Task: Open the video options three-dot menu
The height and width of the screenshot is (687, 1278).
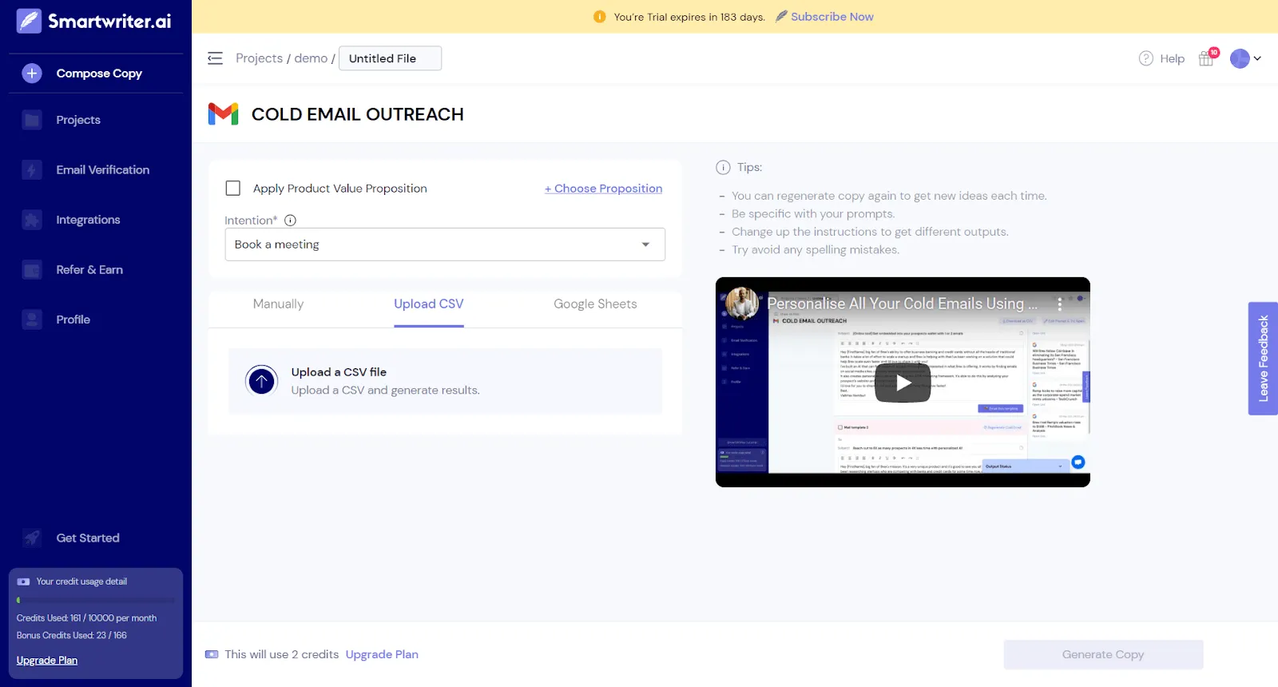Action: [x=1060, y=304]
